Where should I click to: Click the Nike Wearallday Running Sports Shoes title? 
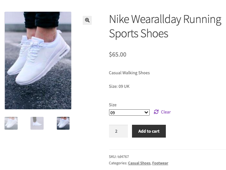coord(165,26)
